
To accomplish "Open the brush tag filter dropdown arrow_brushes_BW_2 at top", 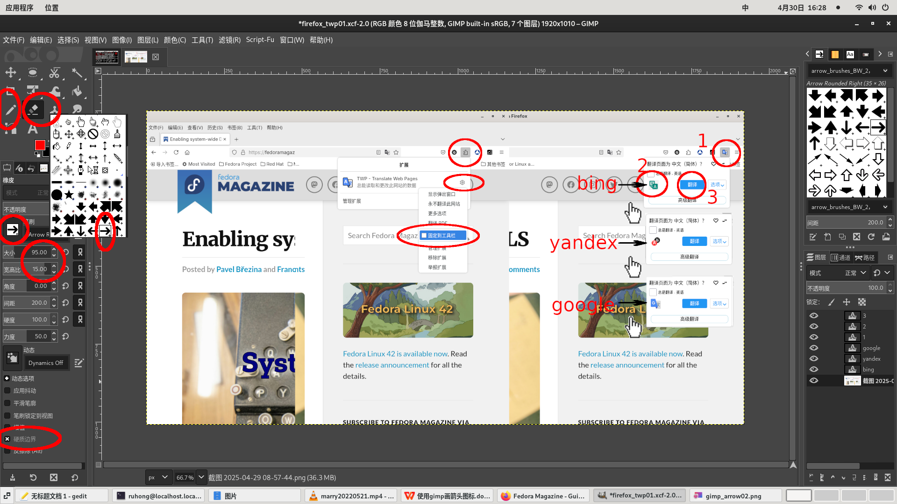I will click(849, 71).
